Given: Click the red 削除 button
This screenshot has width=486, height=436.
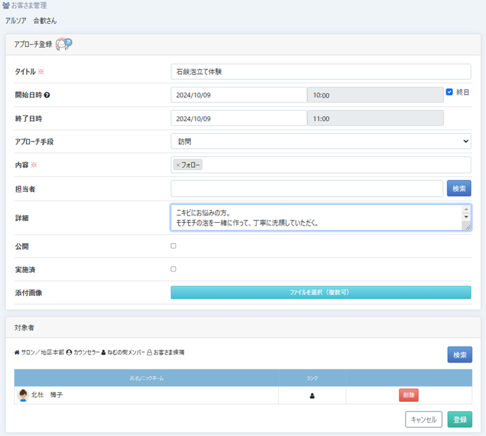Looking at the screenshot, I should pos(408,395).
